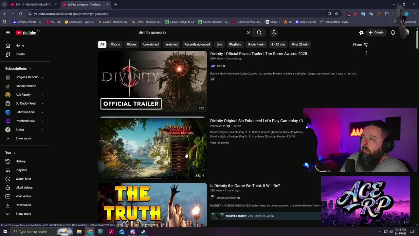Select the Unwatched filter chip
This screenshot has height=236, width=419.
tap(151, 44)
